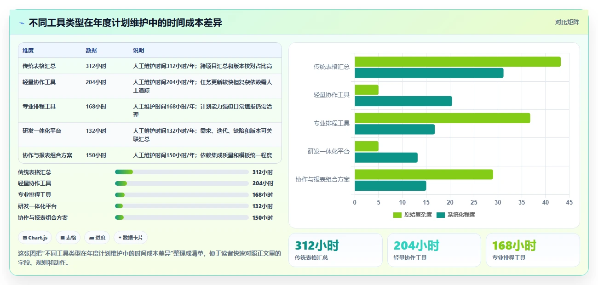
Task: Click the main title 不同工具类型在年度计划维护中的时间成本差异
Action: coord(125,23)
